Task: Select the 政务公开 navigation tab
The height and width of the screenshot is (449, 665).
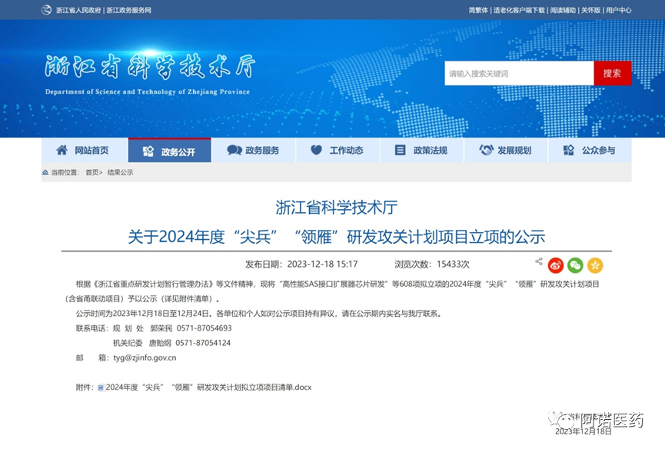Action: pos(169,151)
